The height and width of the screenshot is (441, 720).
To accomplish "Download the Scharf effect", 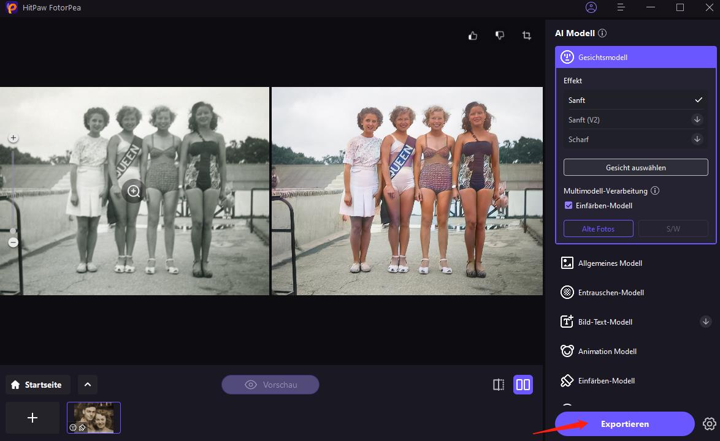I will (x=697, y=139).
